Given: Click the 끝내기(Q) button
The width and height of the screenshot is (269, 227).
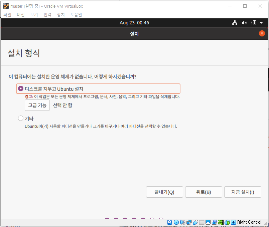Looking at the screenshot, I should click(164, 192).
